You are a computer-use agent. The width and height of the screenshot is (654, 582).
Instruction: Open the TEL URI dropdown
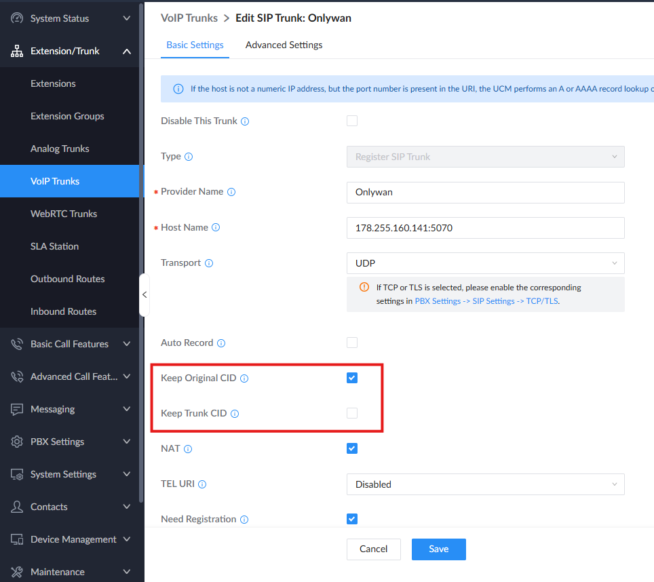tap(485, 484)
